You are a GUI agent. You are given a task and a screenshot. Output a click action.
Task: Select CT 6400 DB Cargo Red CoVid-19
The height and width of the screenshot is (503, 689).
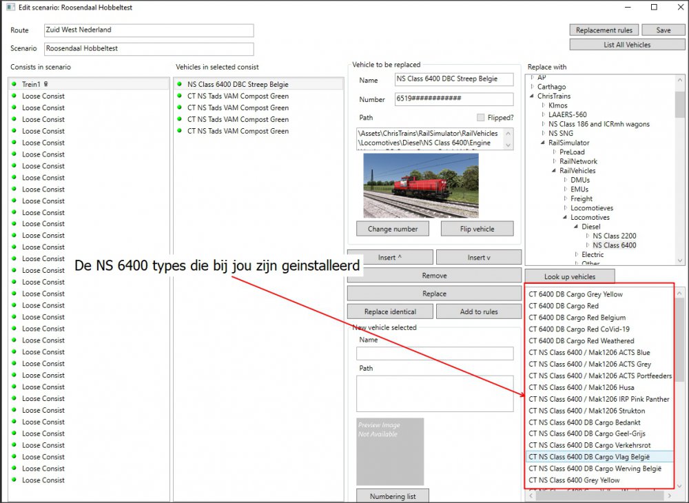579,329
